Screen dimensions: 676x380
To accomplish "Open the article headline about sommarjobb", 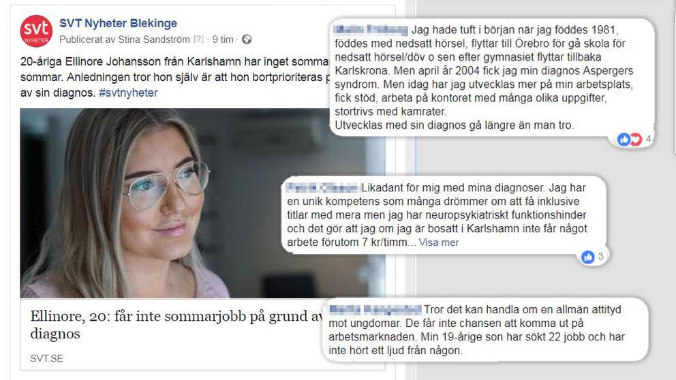I will (176, 324).
